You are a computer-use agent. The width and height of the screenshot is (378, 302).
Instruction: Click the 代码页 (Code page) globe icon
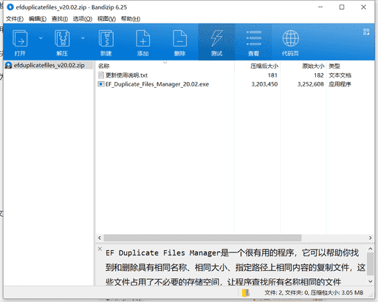291,38
